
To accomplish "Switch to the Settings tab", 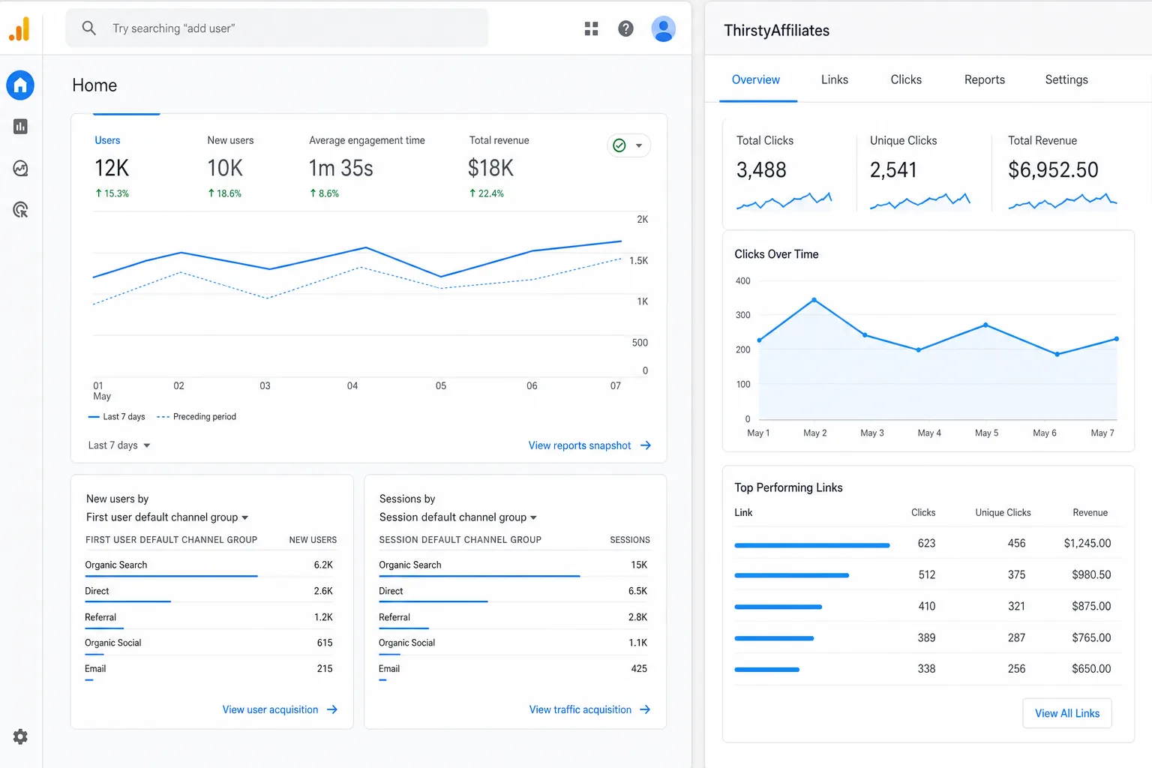I will tap(1066, 79).
